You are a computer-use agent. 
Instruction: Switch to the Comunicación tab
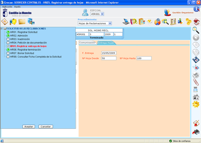pos(88,43)
